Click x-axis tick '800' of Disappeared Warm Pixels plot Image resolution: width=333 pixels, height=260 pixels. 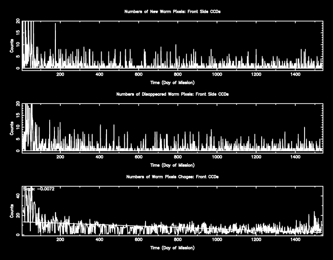178,157
